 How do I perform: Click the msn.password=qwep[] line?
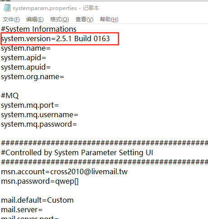[x=40, y=181]
